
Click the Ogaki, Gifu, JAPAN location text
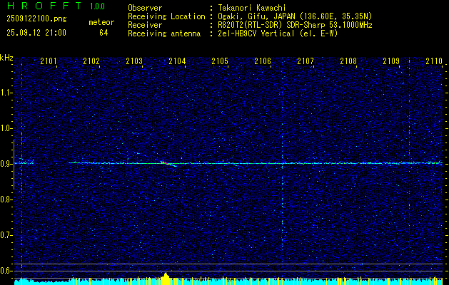[295, 16]
